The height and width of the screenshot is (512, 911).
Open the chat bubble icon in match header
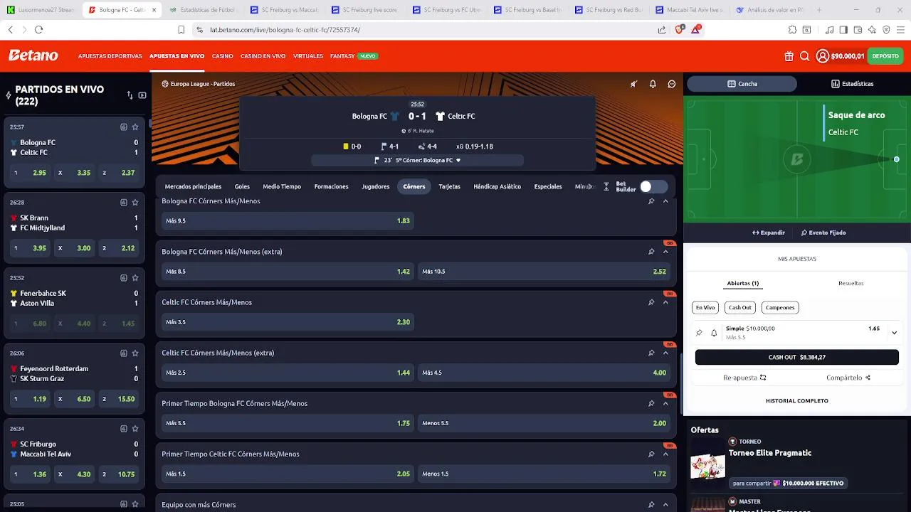[671, 84]
